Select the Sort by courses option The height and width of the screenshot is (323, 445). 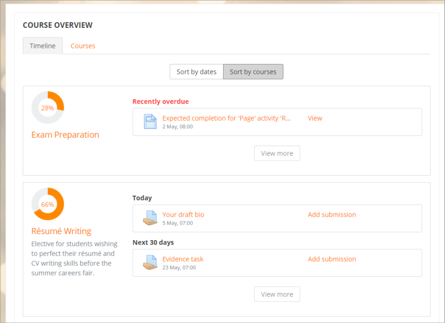point(253,72)
